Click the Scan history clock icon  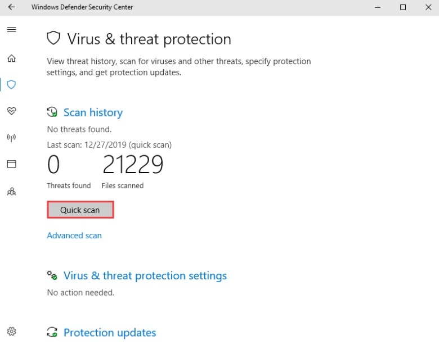point(52,112)
